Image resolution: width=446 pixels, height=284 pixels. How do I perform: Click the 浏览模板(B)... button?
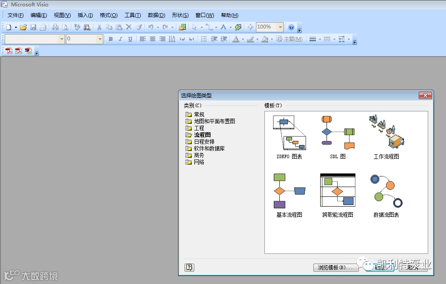[335, 267]
